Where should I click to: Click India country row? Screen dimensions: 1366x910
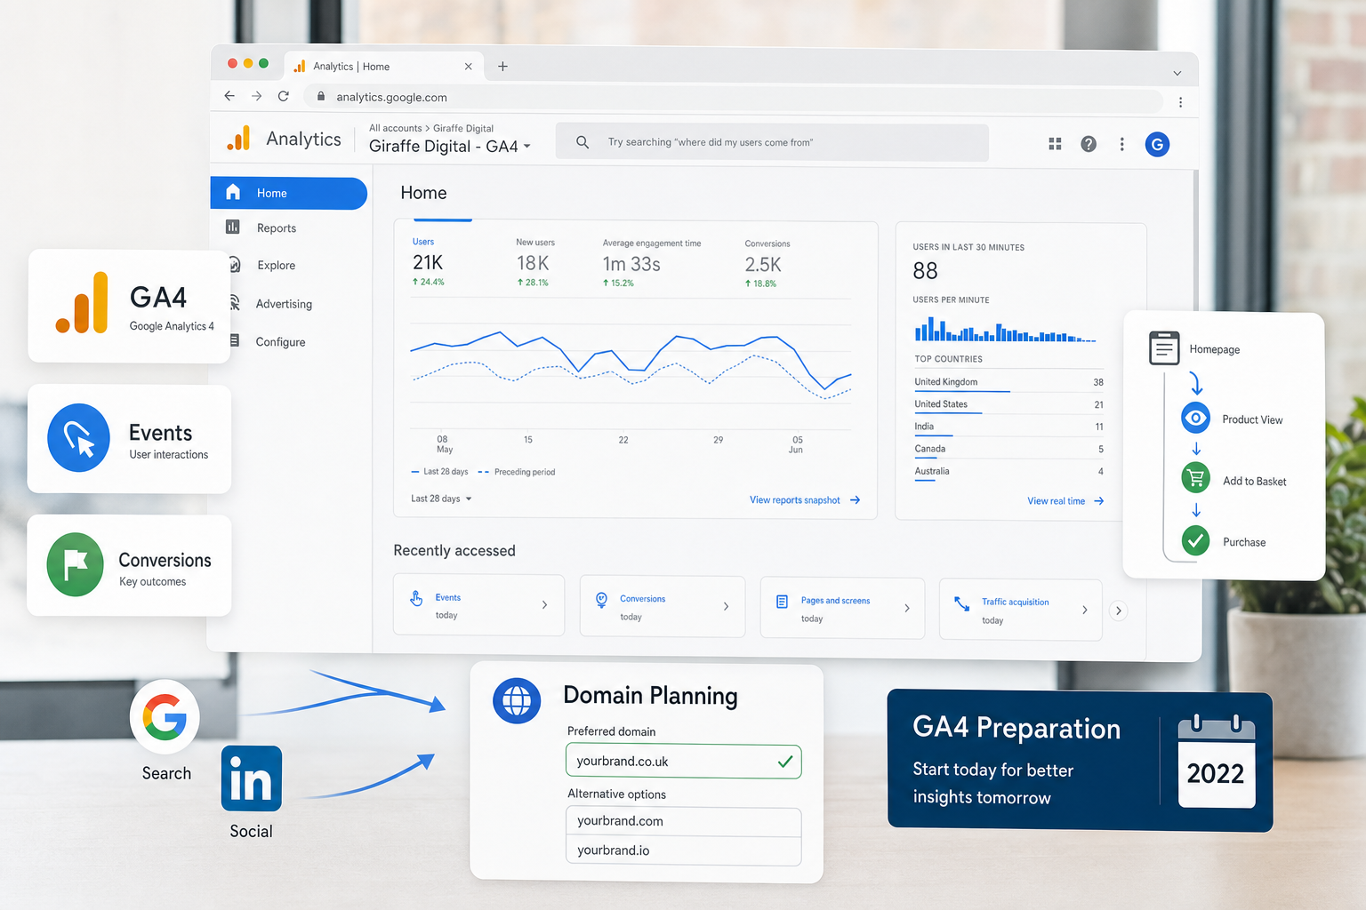pyautogui.click(x=1008, y=427)
